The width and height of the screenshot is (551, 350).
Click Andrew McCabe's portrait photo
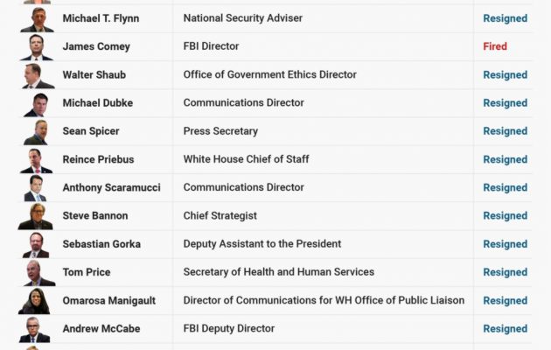[37, 329]
